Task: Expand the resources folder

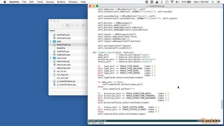Action: [x=50, y=58]
